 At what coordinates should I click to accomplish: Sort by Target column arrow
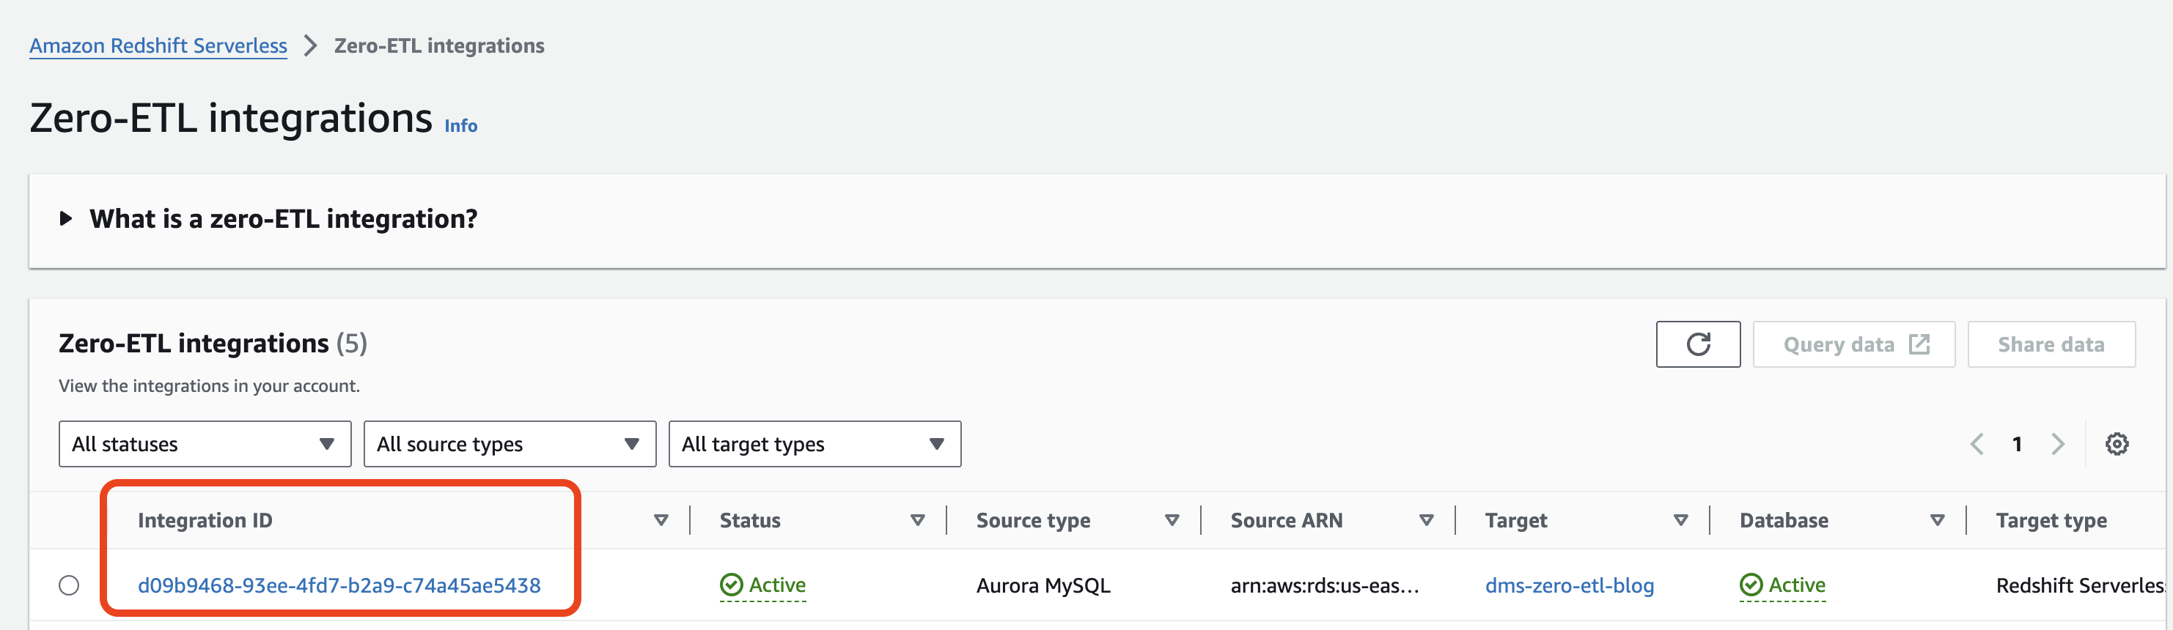tap(1680, 520)
